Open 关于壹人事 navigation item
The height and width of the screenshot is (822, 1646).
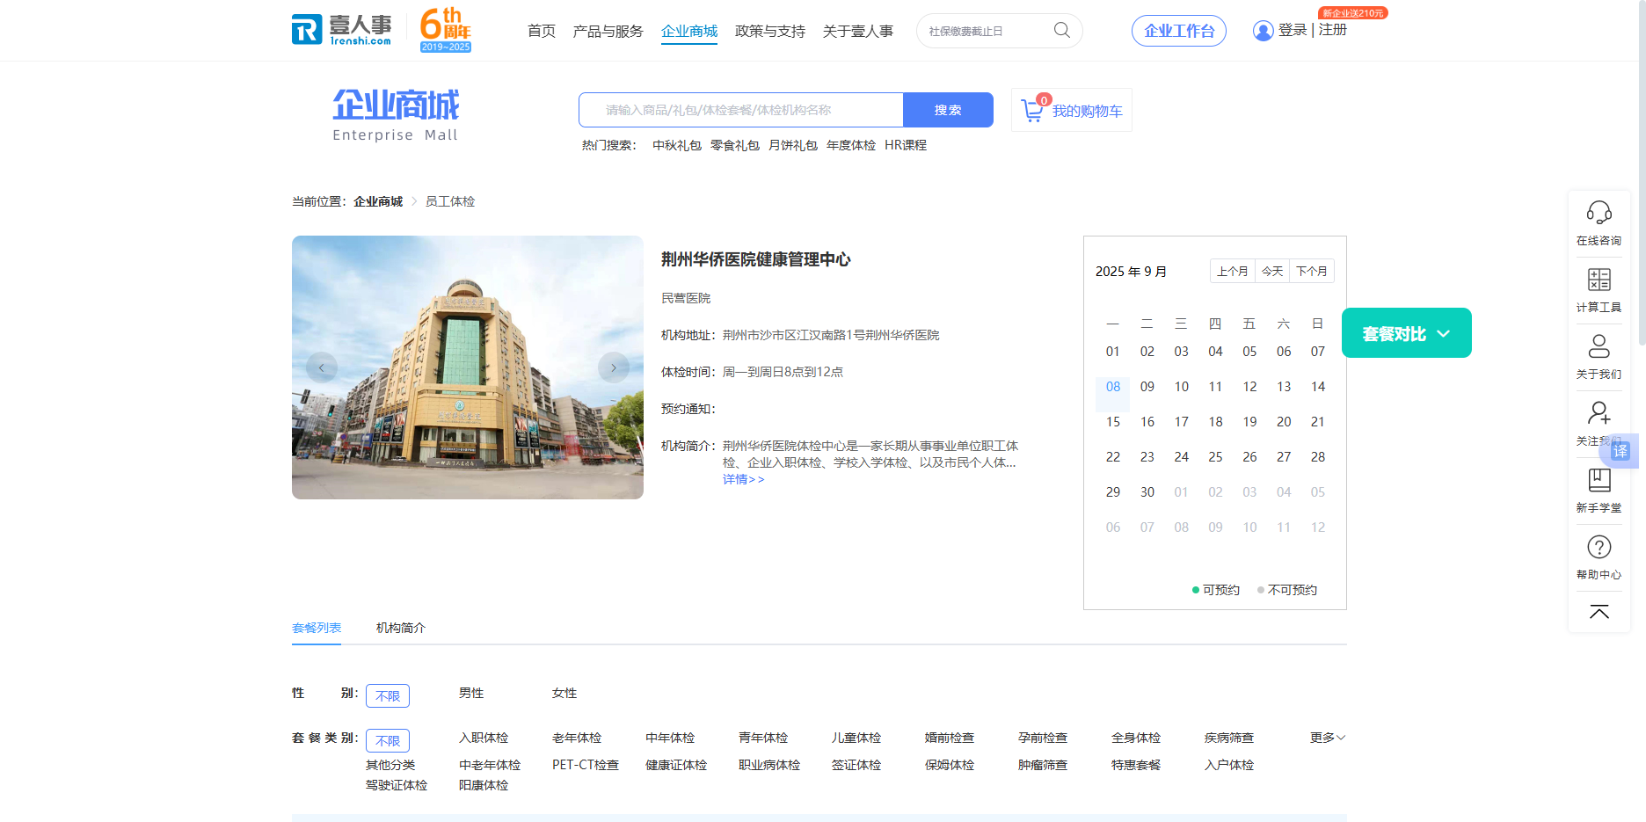point(858,31)
